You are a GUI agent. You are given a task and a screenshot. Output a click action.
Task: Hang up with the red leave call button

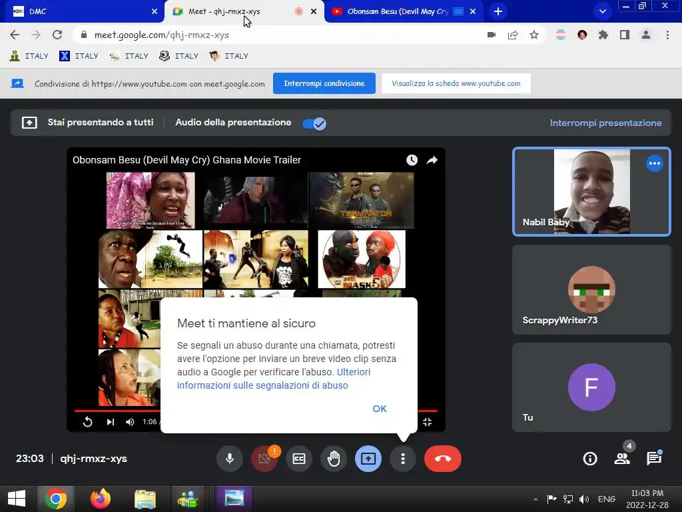tap(443, 459)
